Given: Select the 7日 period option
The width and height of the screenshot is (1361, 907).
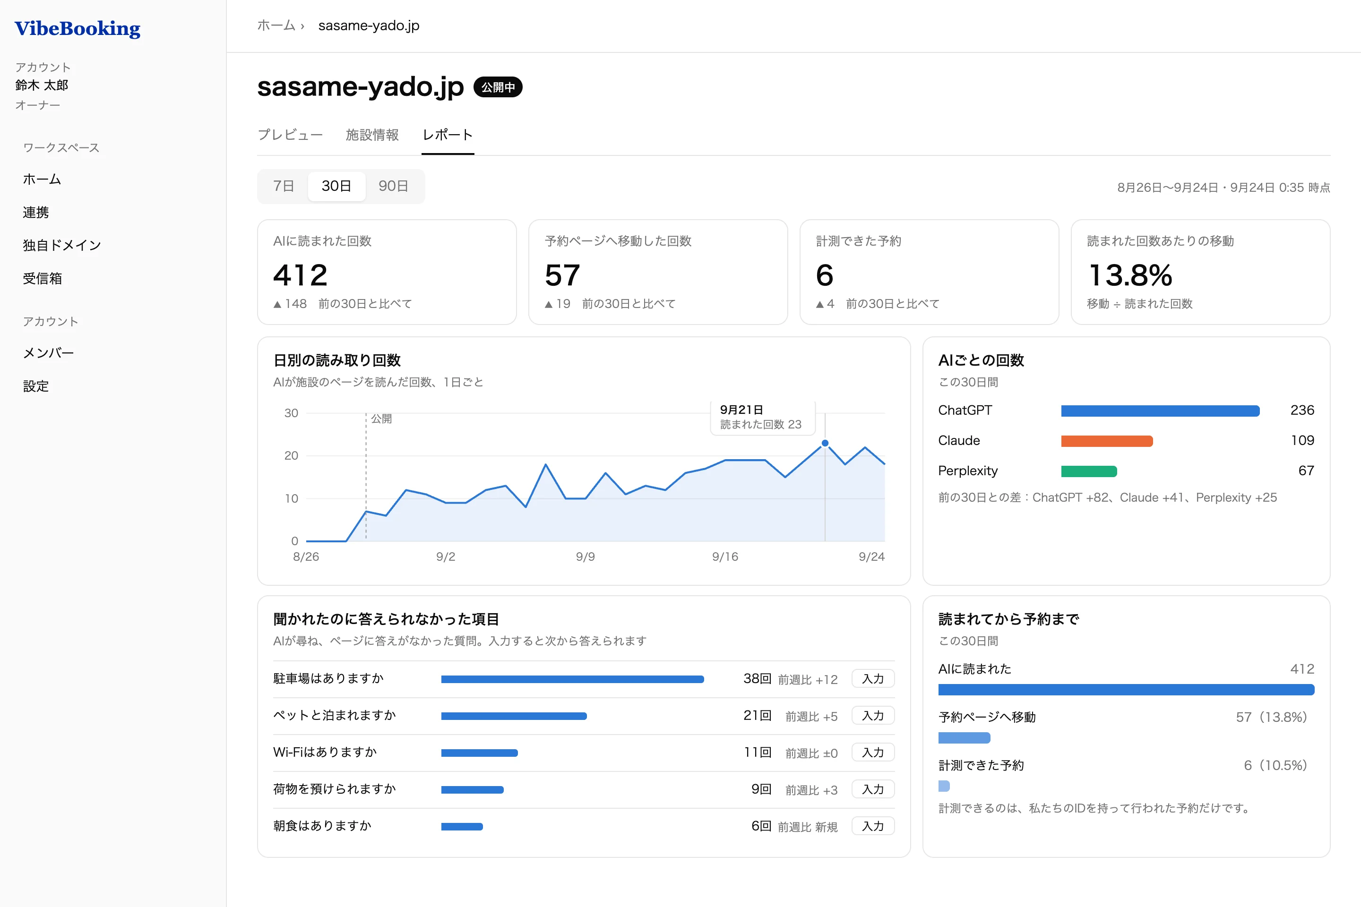Looking at the screenshot, I should [x=284, y=186].
